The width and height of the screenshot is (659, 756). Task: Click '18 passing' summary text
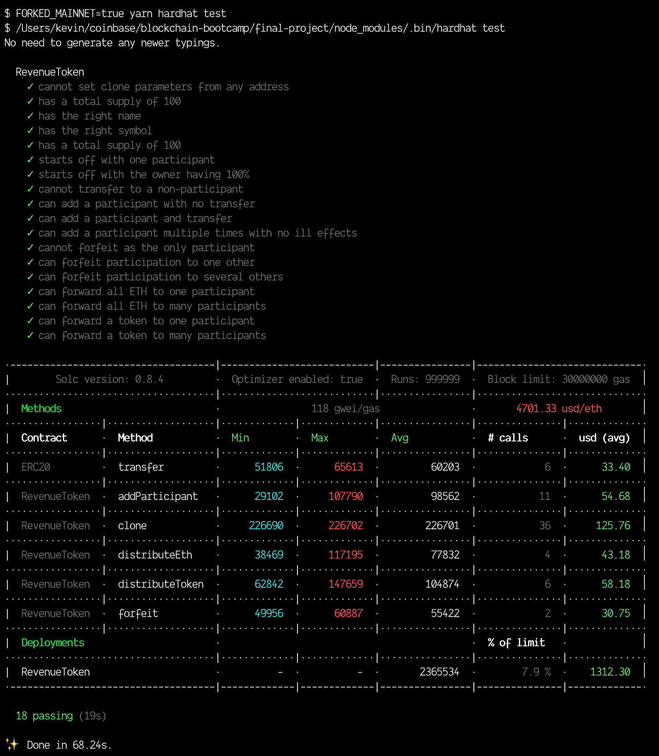click(x=44, y=716)
